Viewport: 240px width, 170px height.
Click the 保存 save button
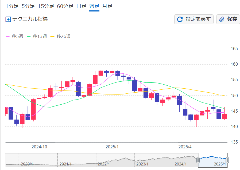point(228,19)
